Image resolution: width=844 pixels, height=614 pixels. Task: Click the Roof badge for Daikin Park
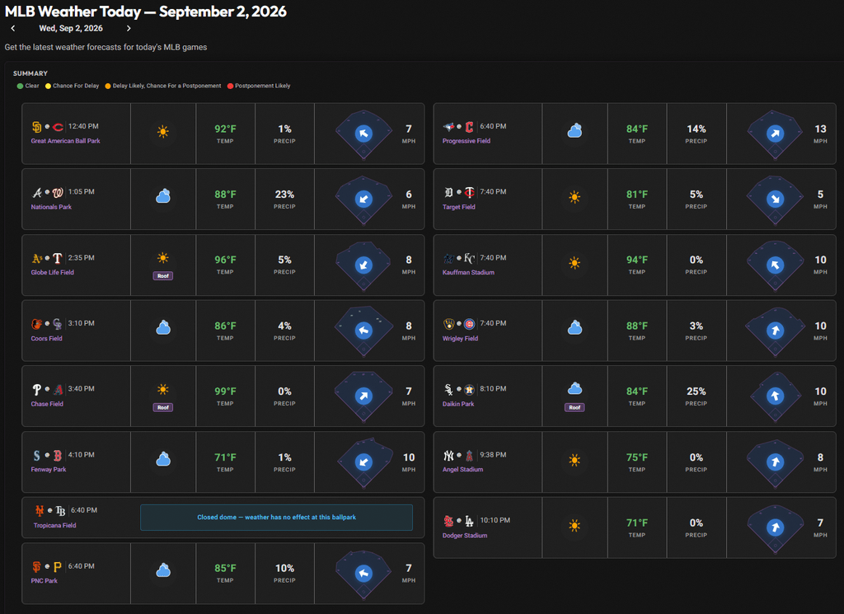point(574,407)
